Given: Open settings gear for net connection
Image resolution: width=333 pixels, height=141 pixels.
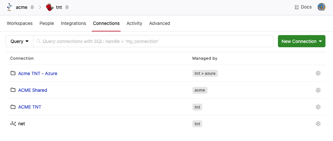Looking at the screenshot, I should (x=318, y=124).
